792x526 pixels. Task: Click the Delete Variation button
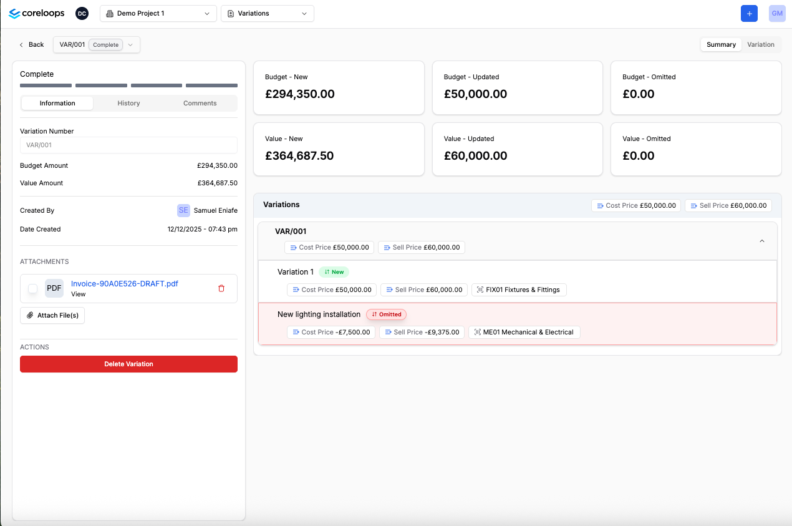pos(128,364)
